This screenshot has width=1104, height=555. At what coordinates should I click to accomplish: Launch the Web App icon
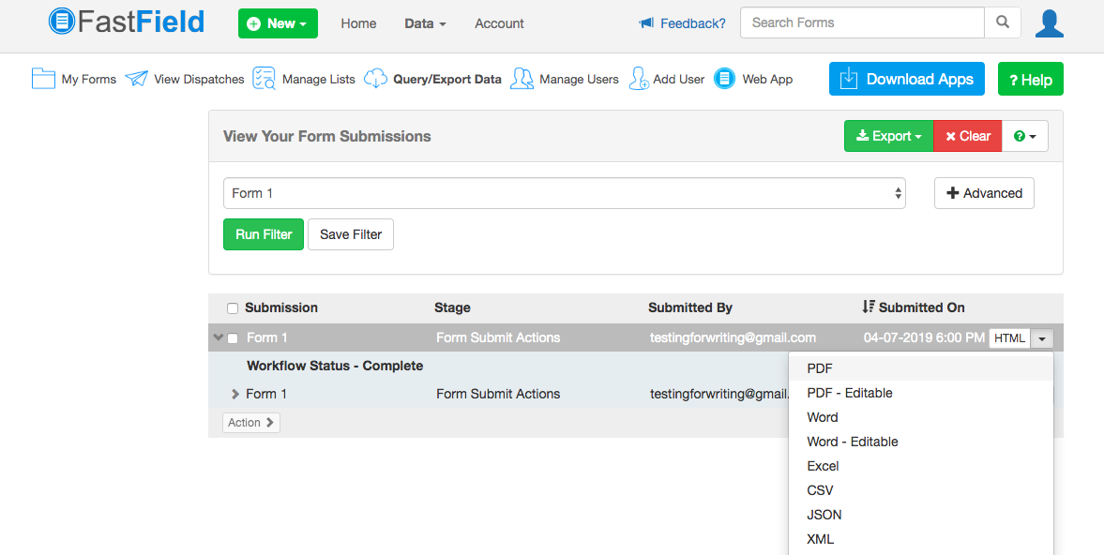[x=724, y=79]
